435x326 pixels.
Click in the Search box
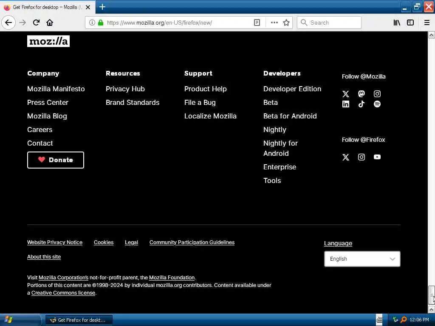(x=329, y=22)
